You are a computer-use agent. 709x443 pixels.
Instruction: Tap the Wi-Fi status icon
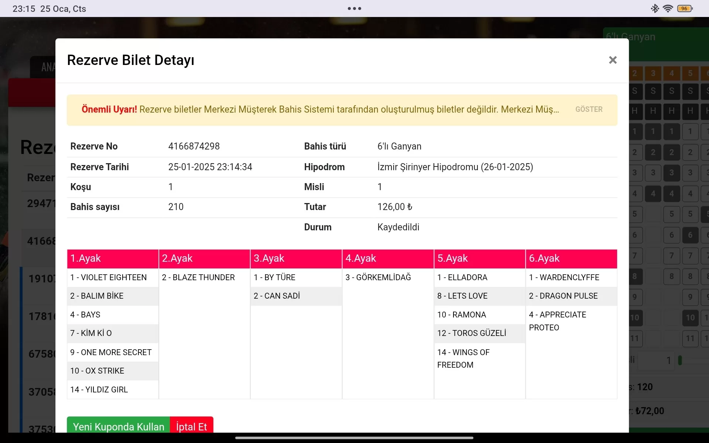[x=668, y=8]
